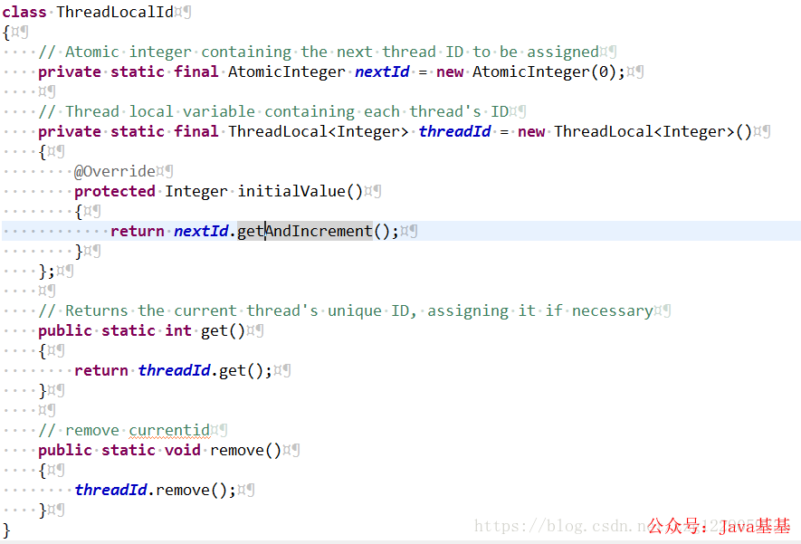Click the nextId field declaration

[x=382, y=72]
